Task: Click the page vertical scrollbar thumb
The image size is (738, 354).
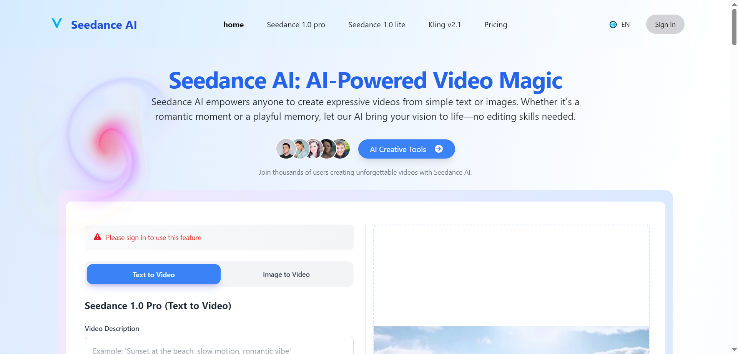Action: tap(734, 27)
